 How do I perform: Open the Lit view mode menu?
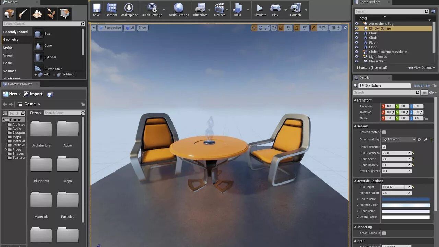[x=130, y=28]
